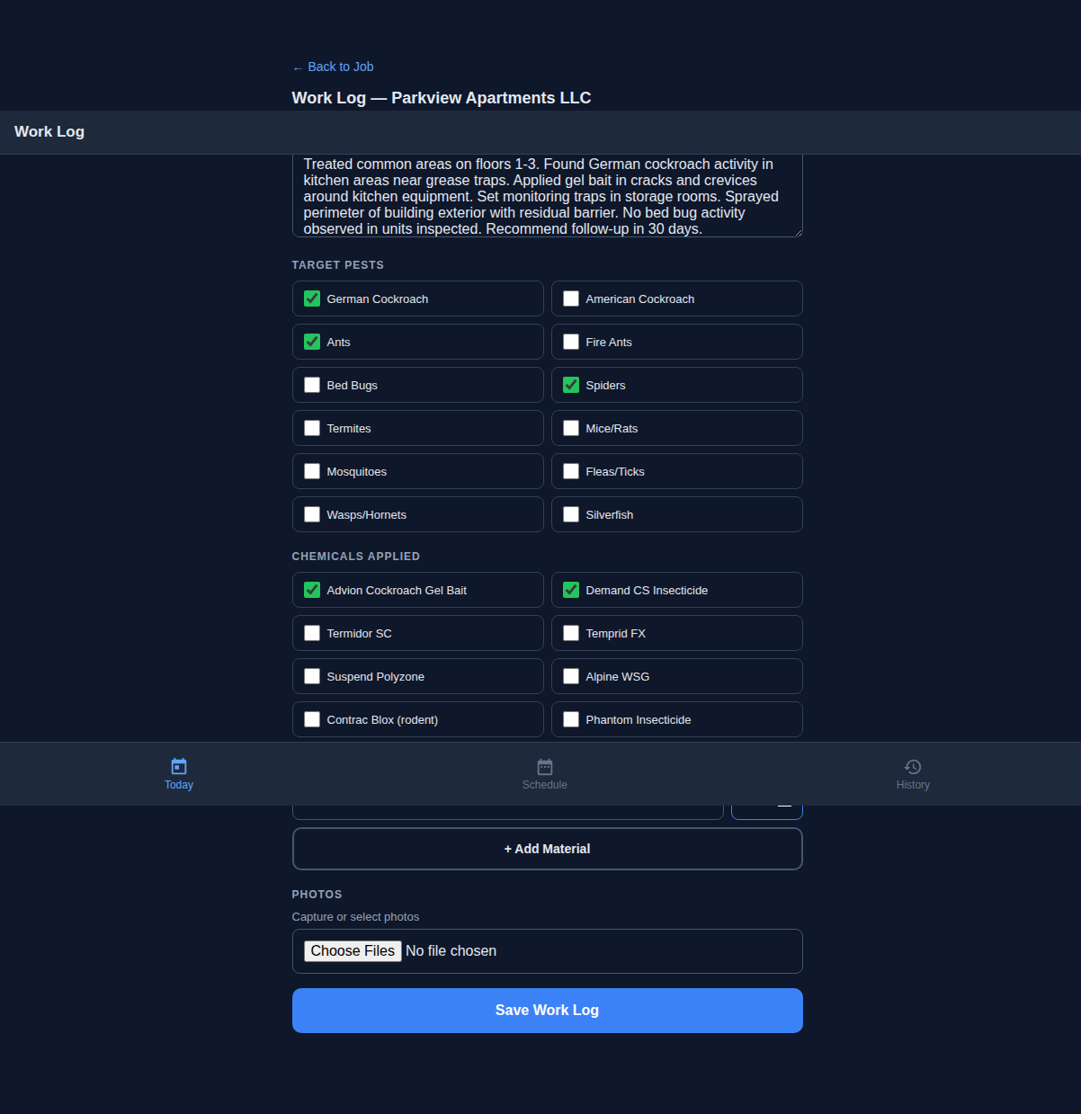The image size is (1081, 1114).
Task: Check the Fleas/Ticks option
Action: click(x=571, y=471)
